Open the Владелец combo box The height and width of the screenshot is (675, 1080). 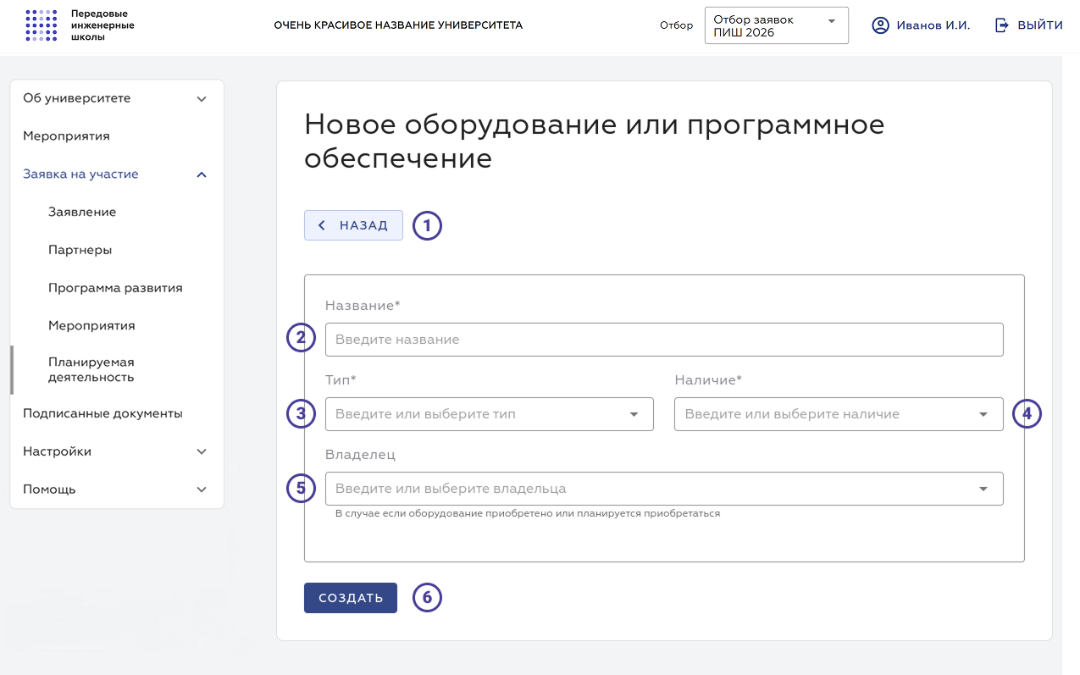[x=664, y=489]
